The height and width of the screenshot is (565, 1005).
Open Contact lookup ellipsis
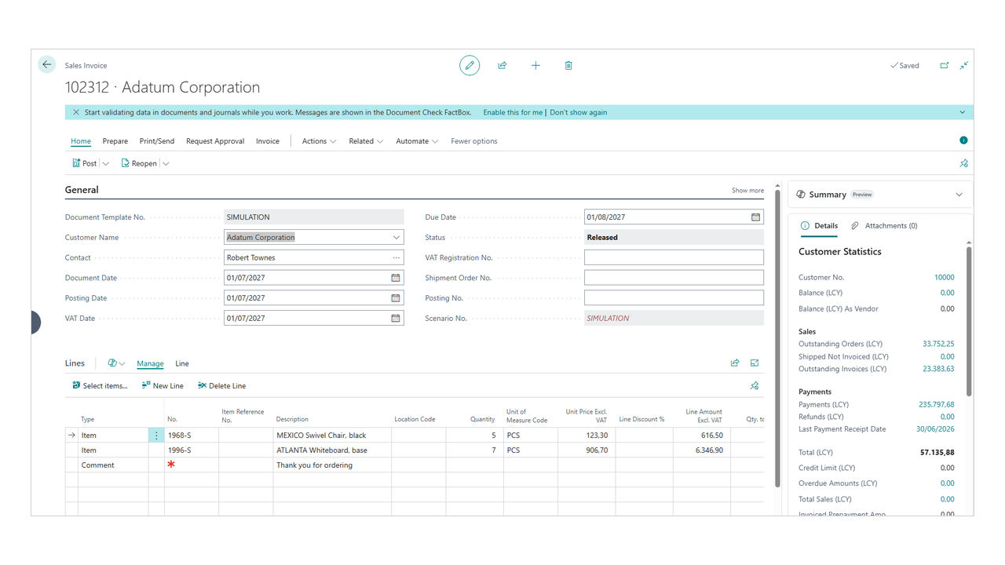[x=396, y=257]
